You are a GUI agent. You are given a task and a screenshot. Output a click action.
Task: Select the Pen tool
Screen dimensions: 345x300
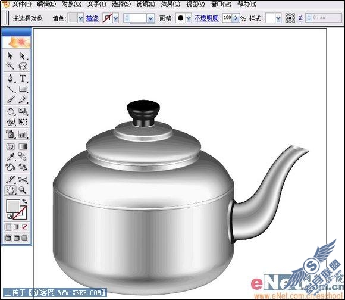10,79
